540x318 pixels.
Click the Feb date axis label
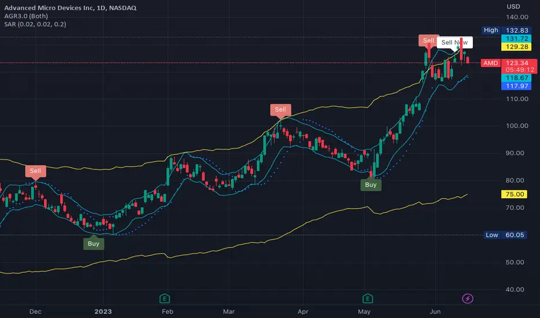click(x=167, y=312)
